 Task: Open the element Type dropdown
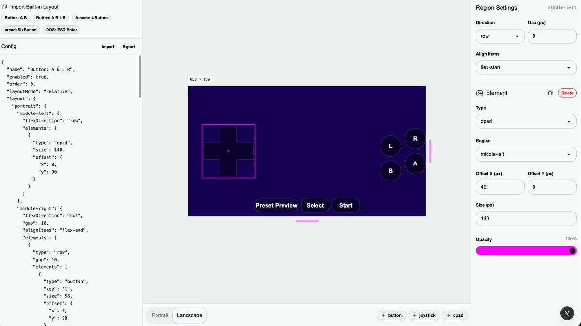526,121
